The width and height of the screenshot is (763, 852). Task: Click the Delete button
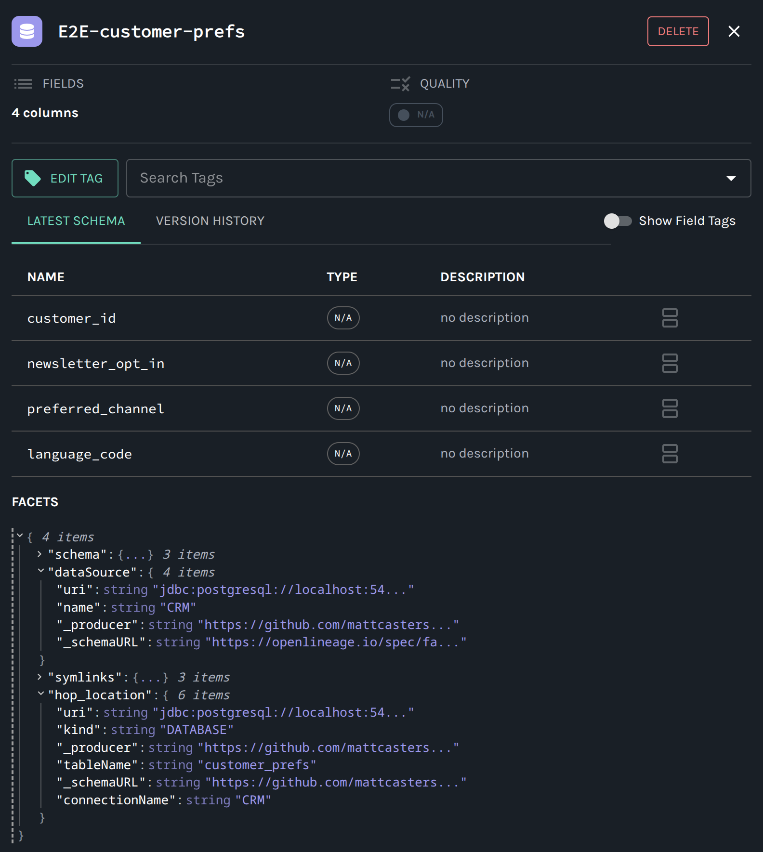[x=678, y=31]
